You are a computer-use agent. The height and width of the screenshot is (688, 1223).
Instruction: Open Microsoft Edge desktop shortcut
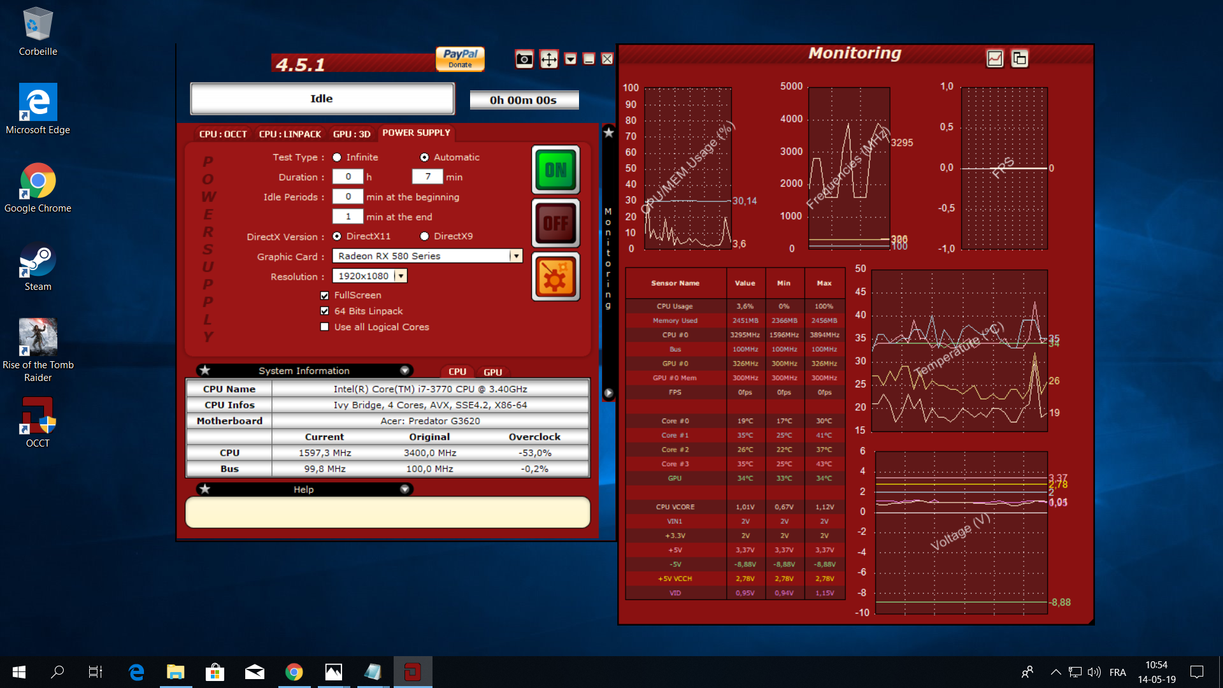tap(38, 109)
